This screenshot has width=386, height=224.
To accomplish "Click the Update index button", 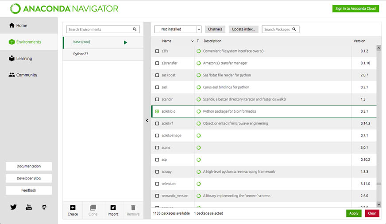I will tap(243, 29).
